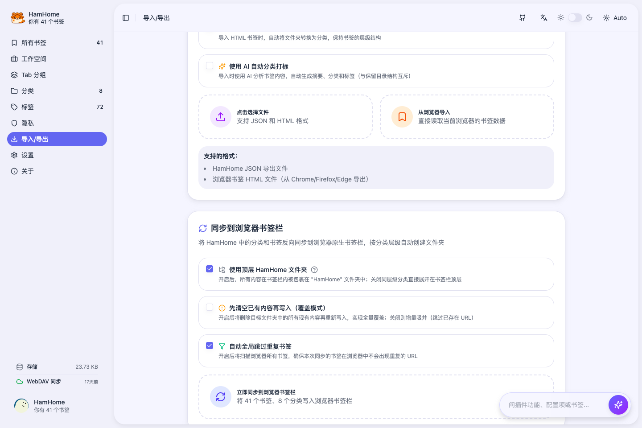Viewport: 642px width, 428px height.
Task: Click the folder-tree icon beside 使用顶层 HamHome
Action: click(x=222, y=270)
